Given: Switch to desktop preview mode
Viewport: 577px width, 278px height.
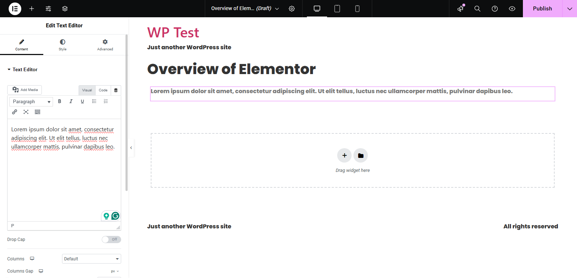Looking at the screenshot, I should [x=317, y=9].
